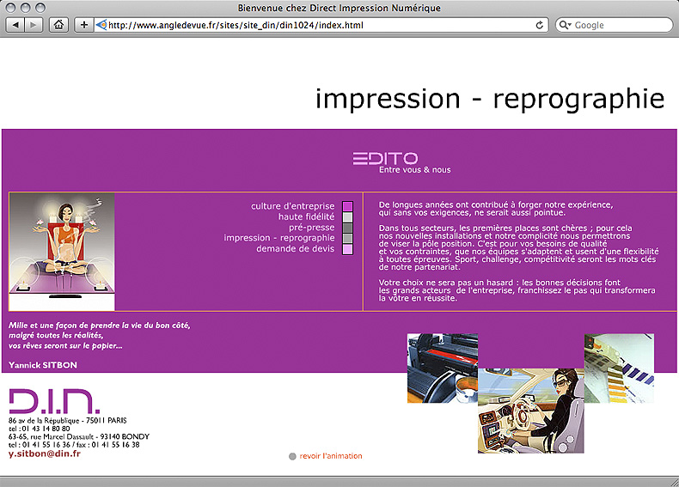Click the Google search magnifier icon

point(566,25)
